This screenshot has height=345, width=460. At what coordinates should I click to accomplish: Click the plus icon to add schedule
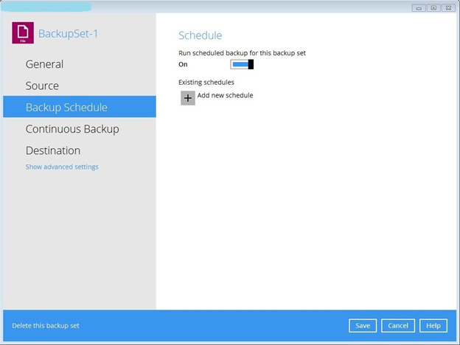tap(188, 98)
